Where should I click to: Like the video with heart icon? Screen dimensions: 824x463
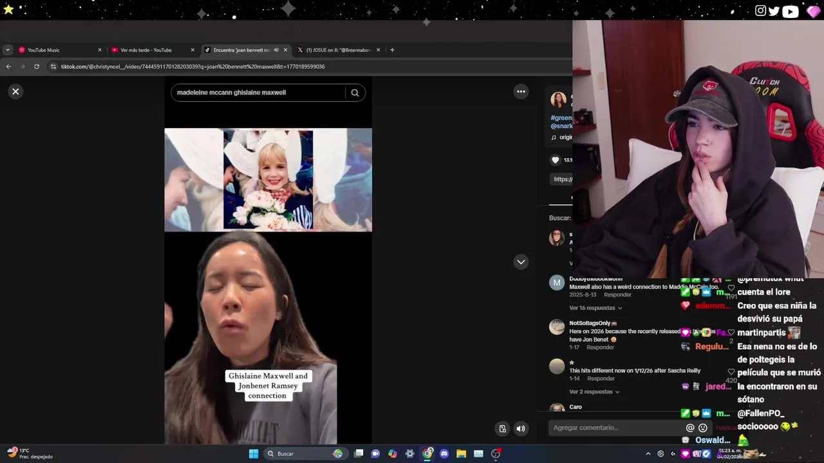point(556,160)
